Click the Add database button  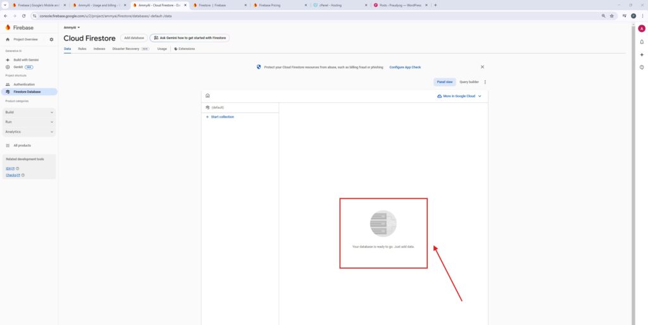[134, 38]
